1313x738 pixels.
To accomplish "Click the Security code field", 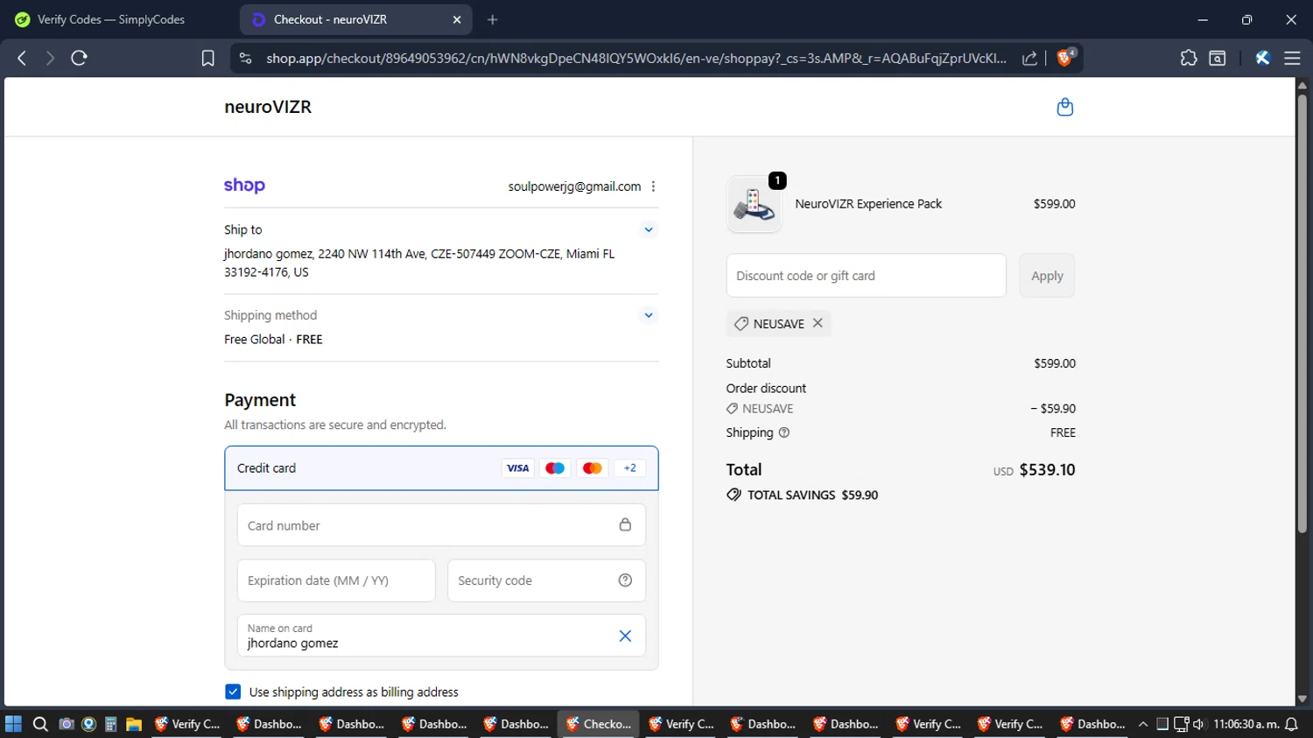I will [x=547, y=580].
